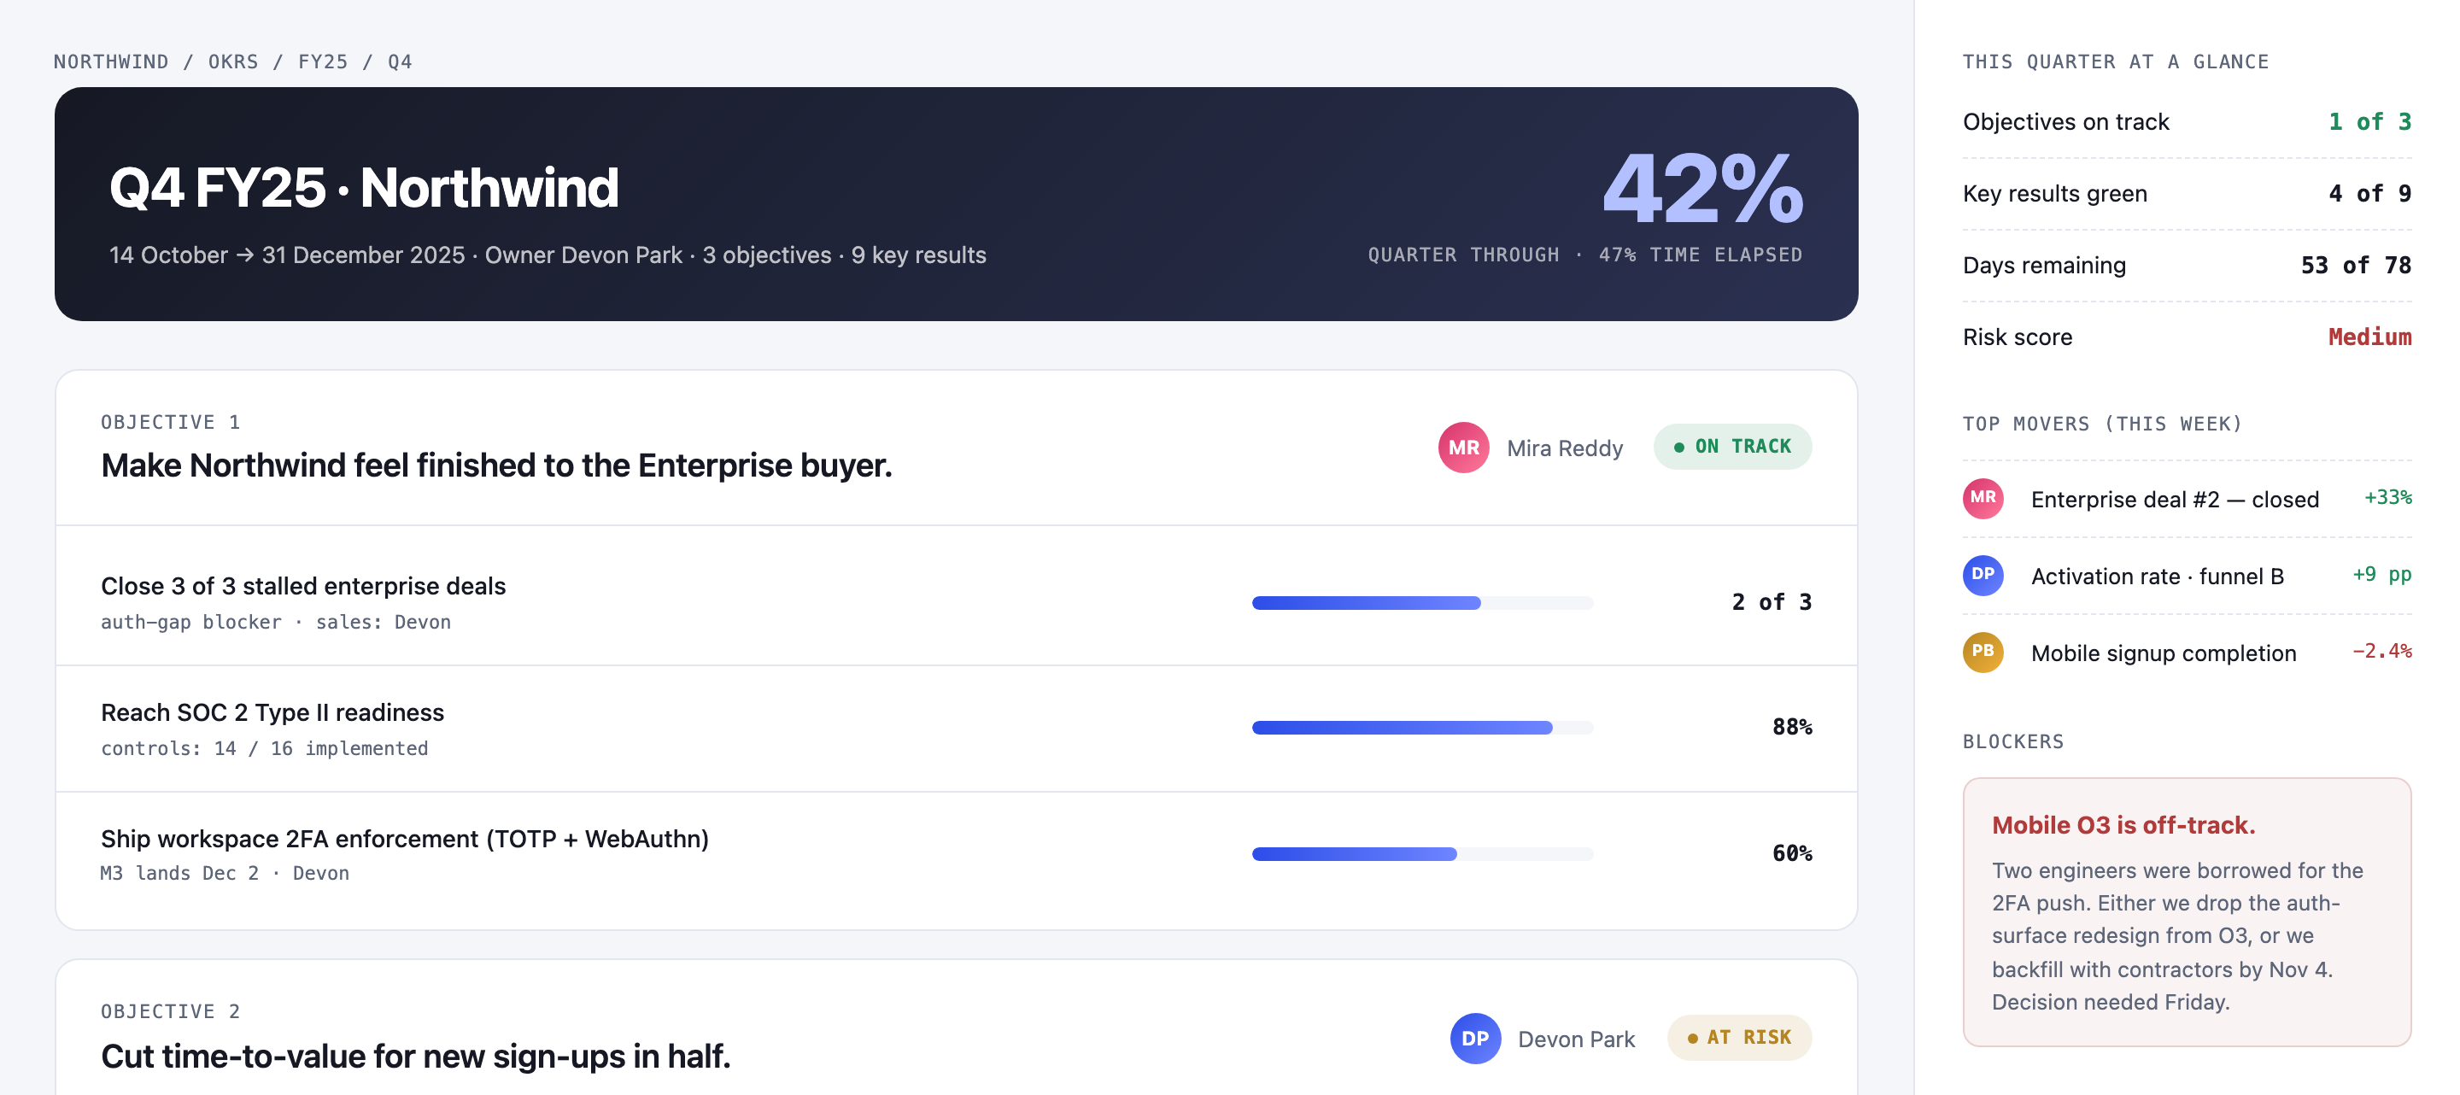The height and width of the screenshot is (1095, 2460).
Task: Click the 88% progress value
Action: coord(1791,728)
